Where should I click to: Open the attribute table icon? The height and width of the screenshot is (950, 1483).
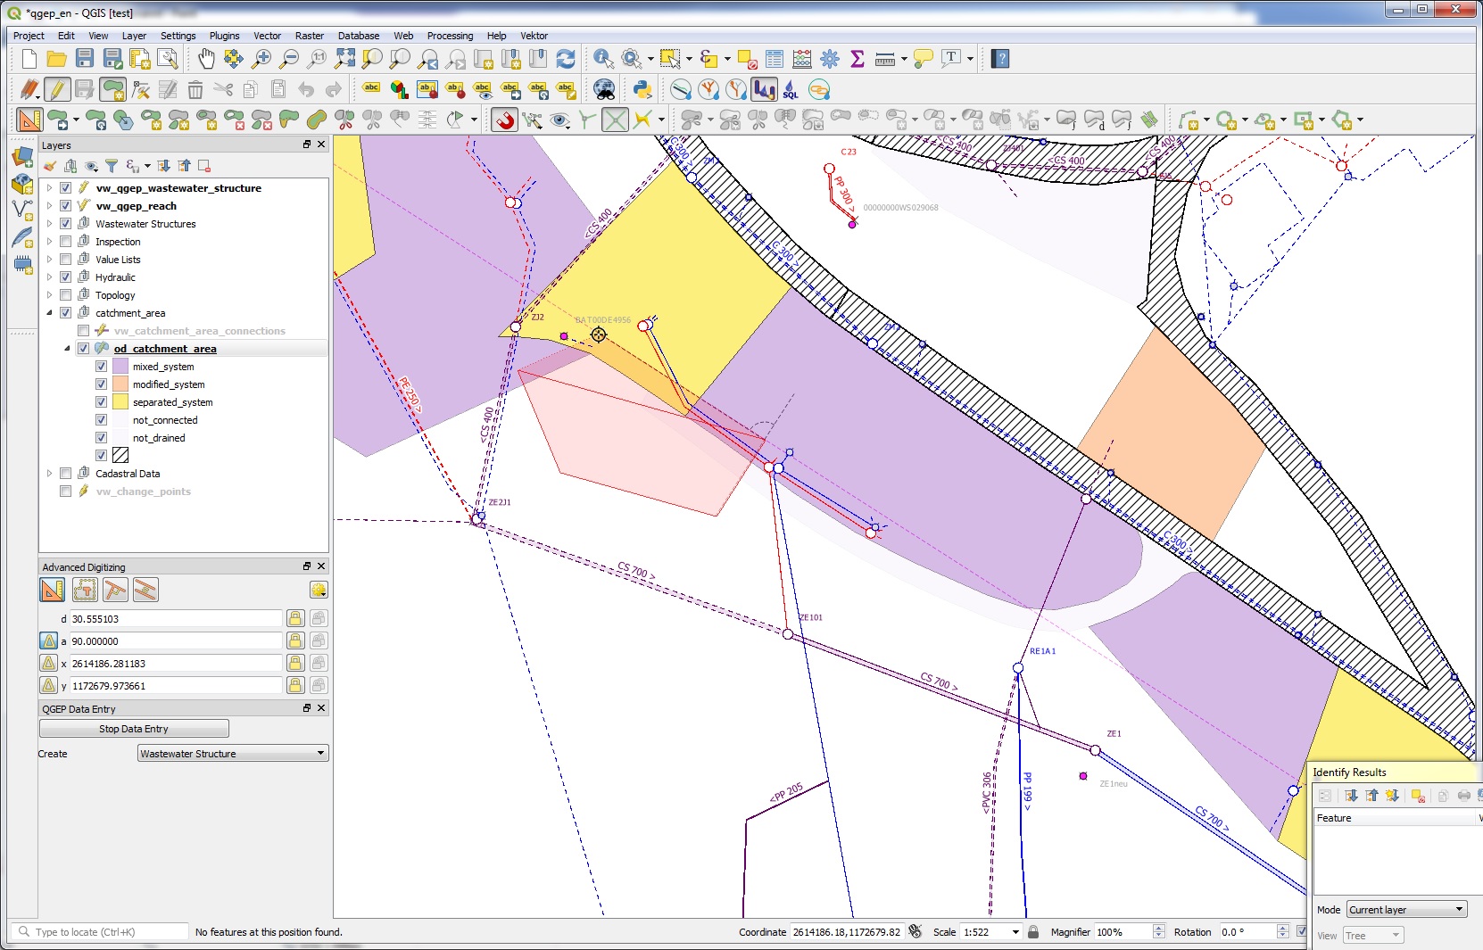[x=775, y=59]
